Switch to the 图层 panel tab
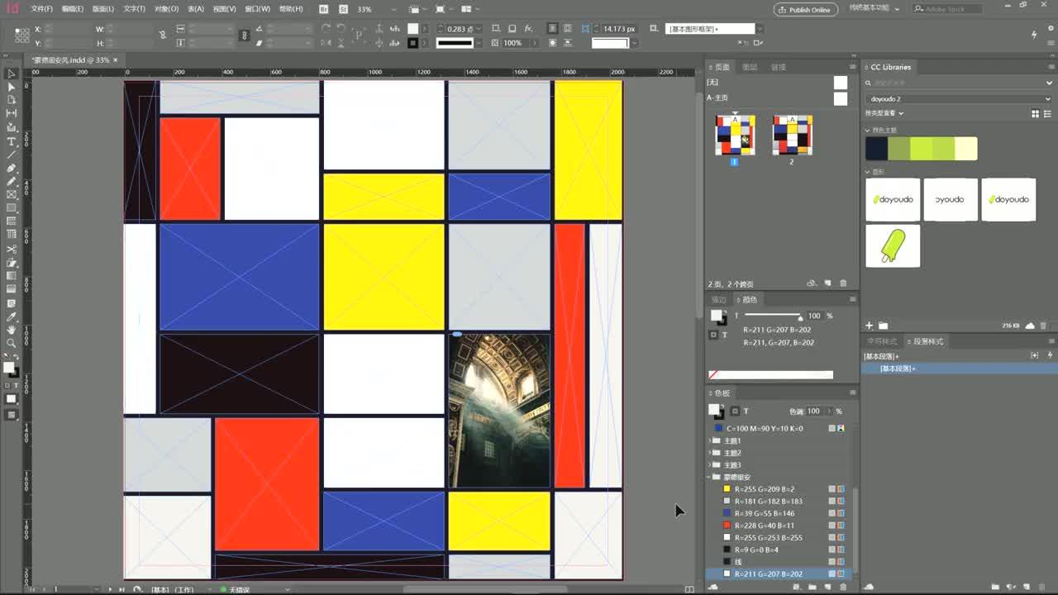Viewport: 1058px width, 595px height. 750,67
